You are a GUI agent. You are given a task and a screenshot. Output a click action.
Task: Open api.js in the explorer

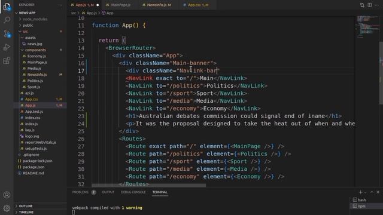(29, 93)
